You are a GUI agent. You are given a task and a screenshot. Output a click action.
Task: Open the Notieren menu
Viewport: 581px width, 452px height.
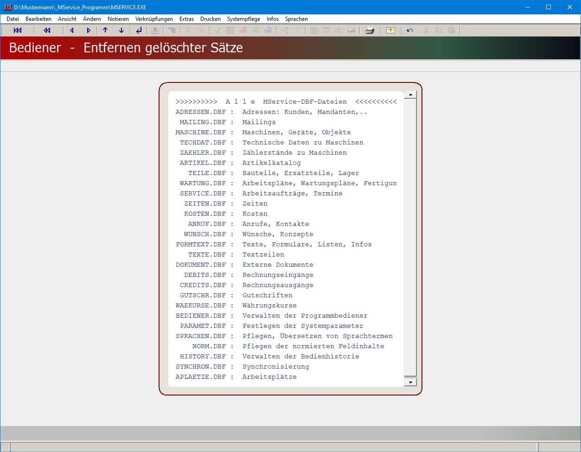(118, 19)
